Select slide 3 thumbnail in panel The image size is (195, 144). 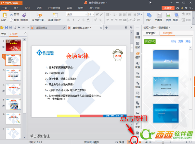(x=13, y=75)
